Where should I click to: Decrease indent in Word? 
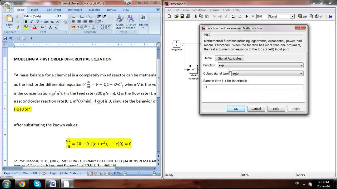point(99,16)
